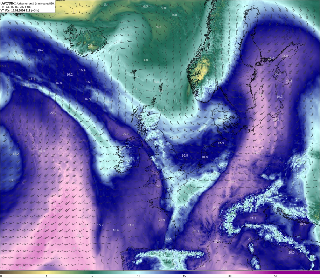Click the 21.1 value label on the map
This screenshot has width=320, height=278.
(253, 218)
